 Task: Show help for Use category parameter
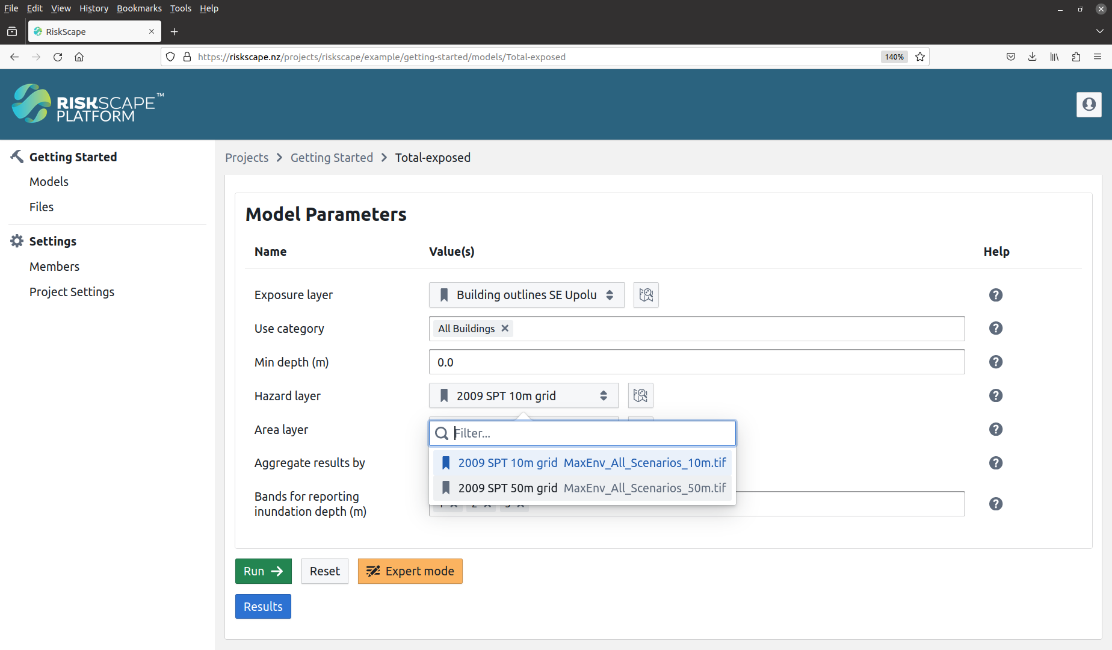pos(996,328)
